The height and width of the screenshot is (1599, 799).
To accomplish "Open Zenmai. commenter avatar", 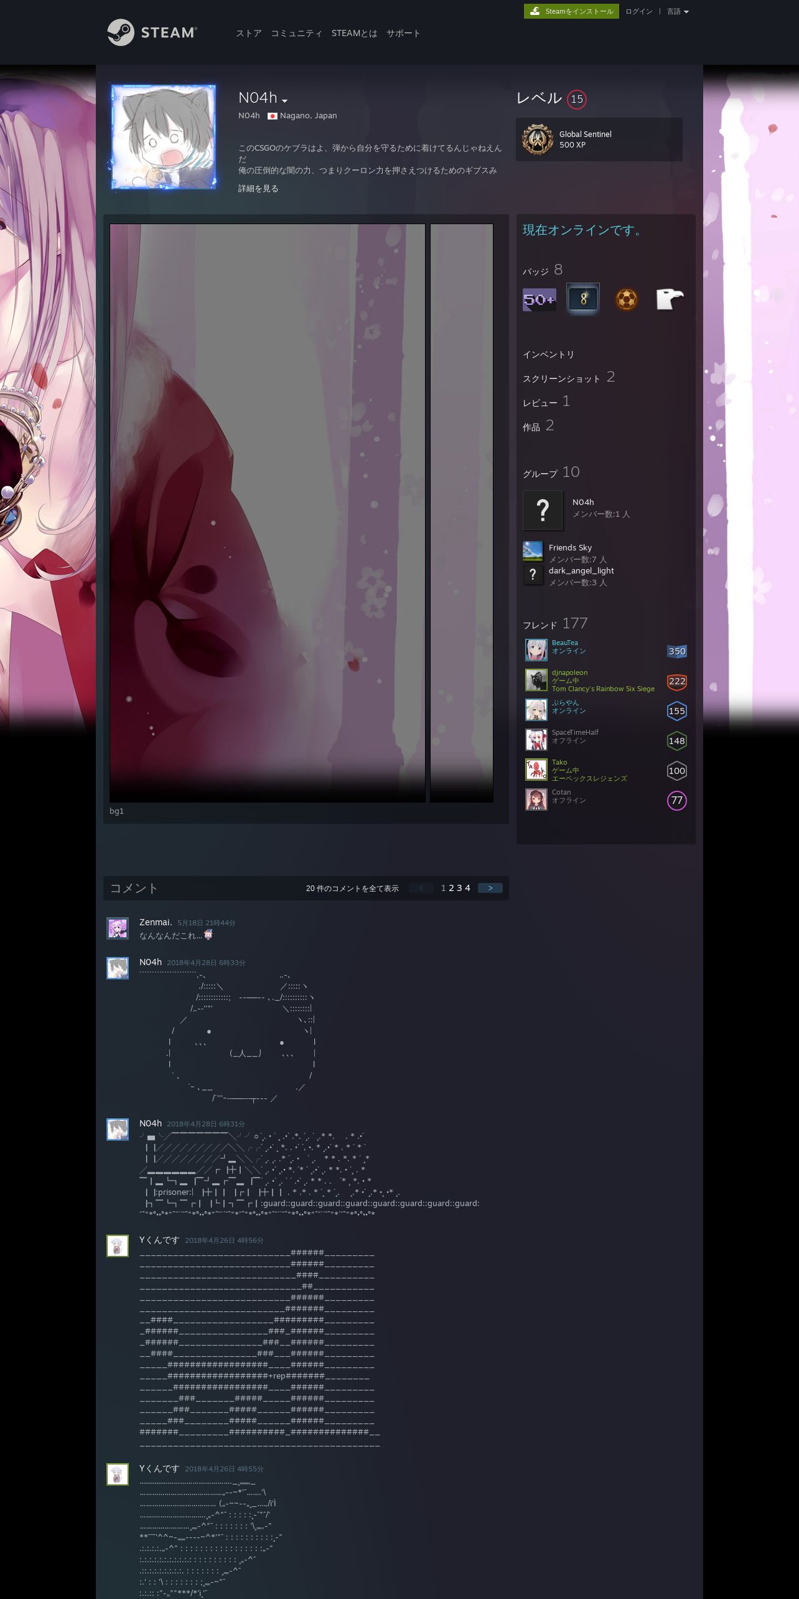I will [x=118, y=928].
